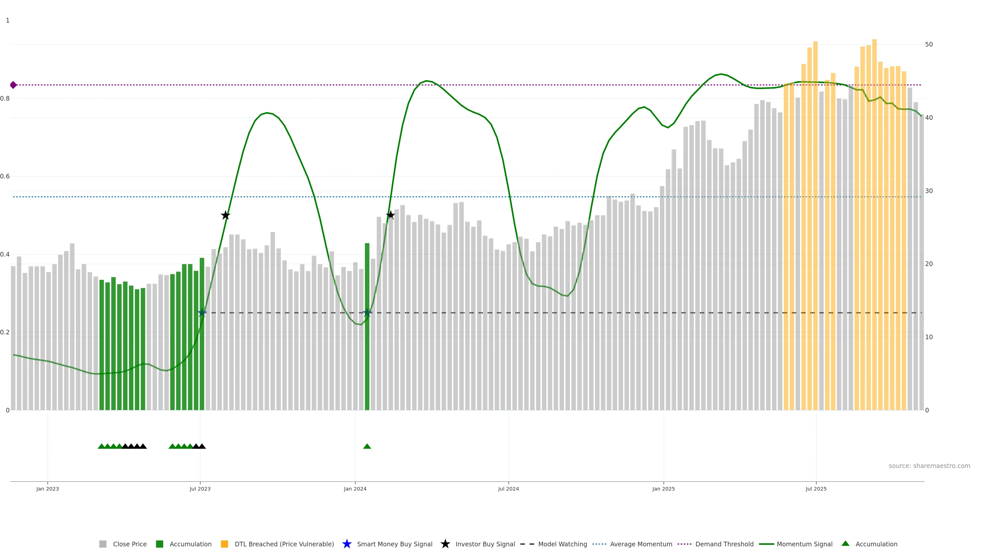Toggle DTL Breached legend entry
The width and height of the screenshot is (983, 553).
coord(284,544)
